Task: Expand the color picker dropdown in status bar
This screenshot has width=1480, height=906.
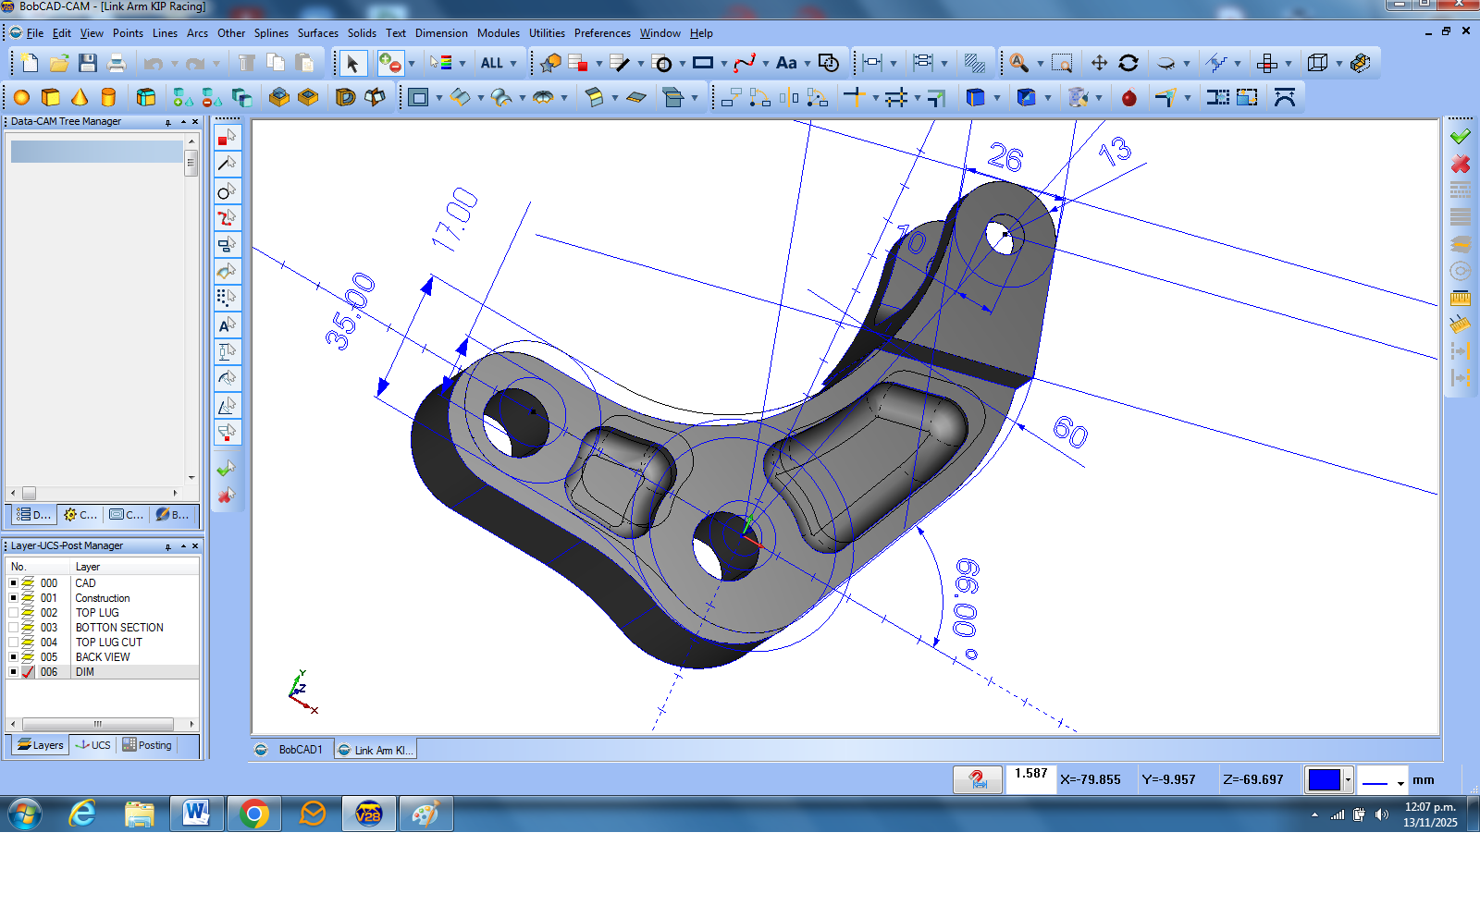Action: (1348, 780)
